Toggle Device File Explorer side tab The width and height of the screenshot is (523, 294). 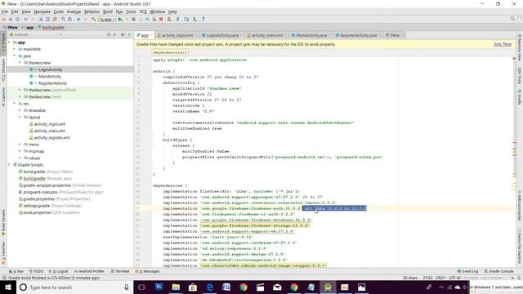(x=520, y=247)
